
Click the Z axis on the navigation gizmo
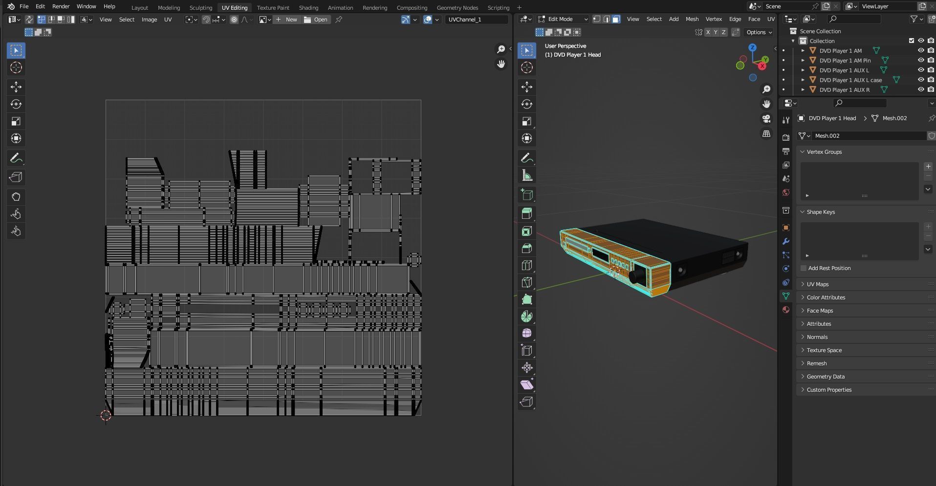click(x=753, y=47)
